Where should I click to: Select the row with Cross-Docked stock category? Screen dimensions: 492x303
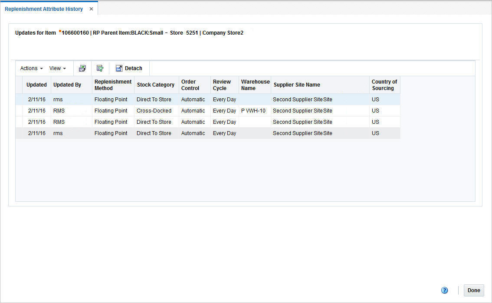[174, 110]
